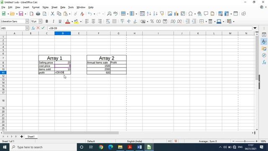Select the Array 2 header cell
This screenshot has width=268, height=151.
click(x=106, y=58)
